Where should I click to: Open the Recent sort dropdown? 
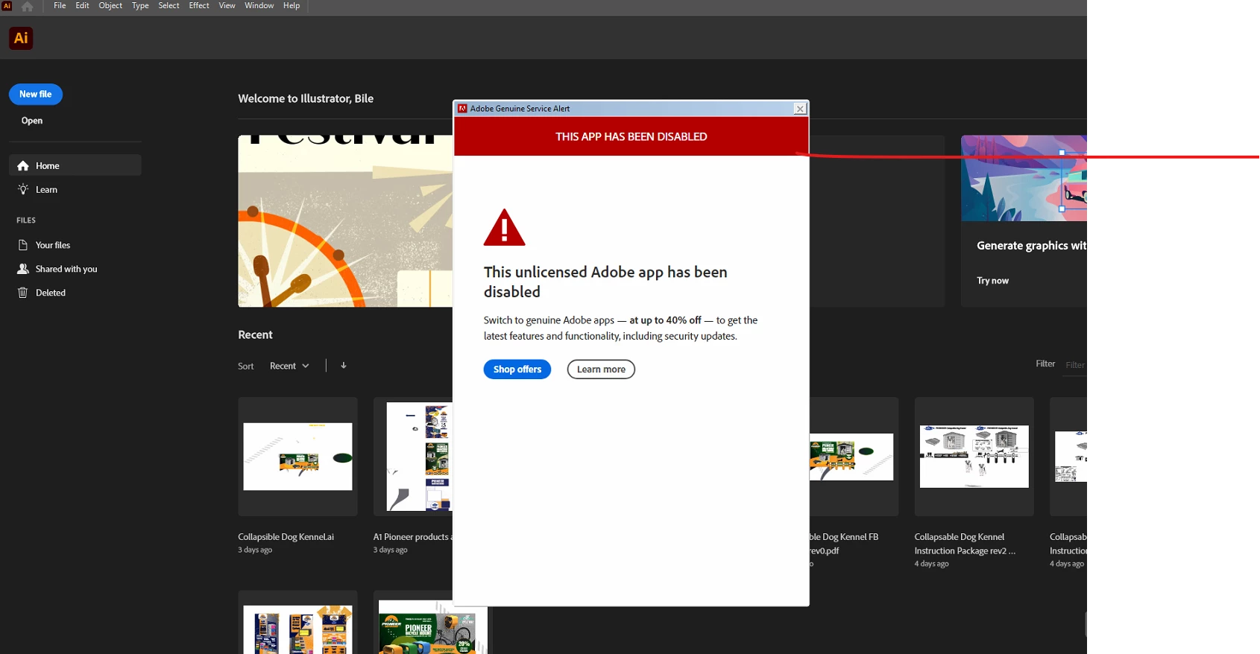pos(289,366)
